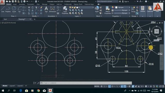This screenshot has height=93, width=165.
Task: Activate the Mirror tool
Action: click(32, 10)
